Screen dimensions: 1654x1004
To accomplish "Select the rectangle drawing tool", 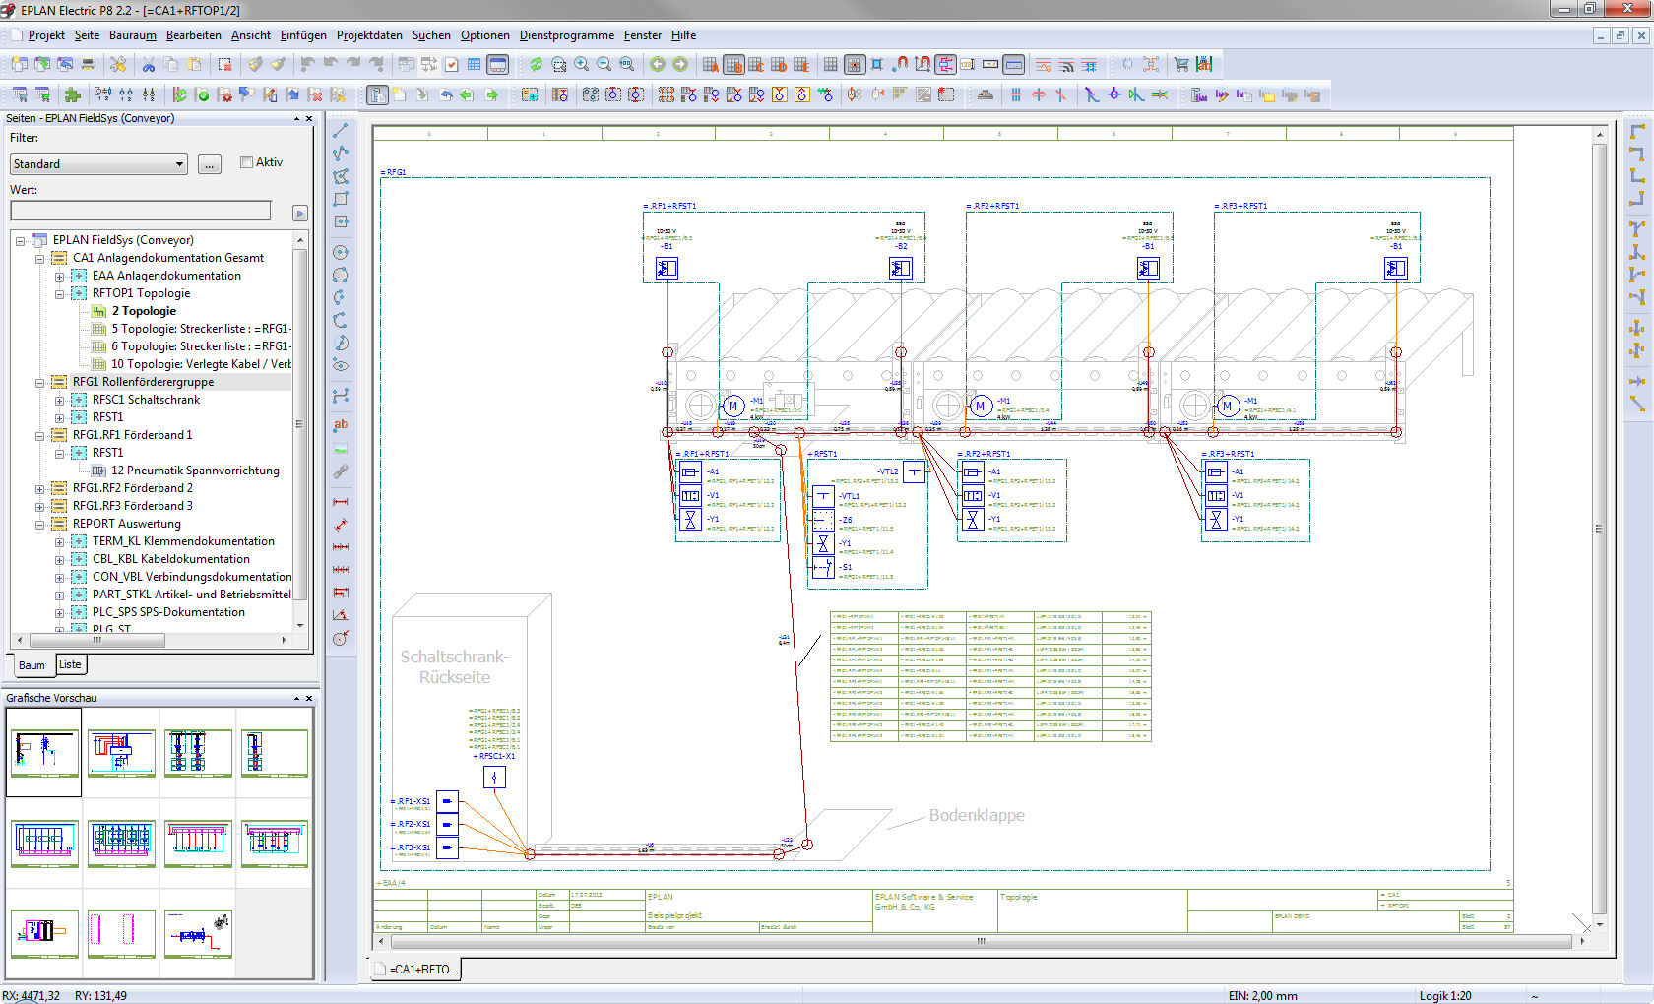I will pos(341,199).
